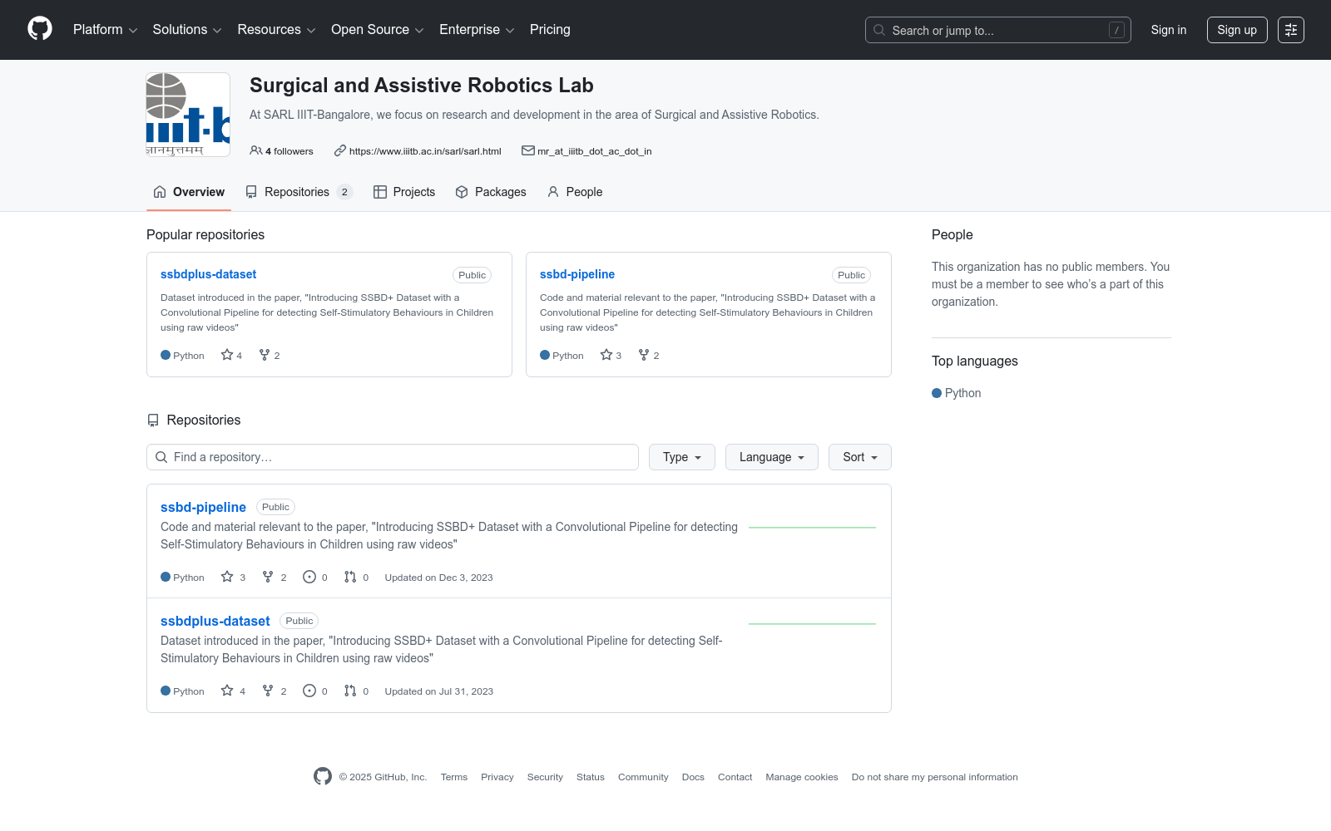
Task: Click 'Updated on Jul 31, 2023' text
Action: [439, 691]
